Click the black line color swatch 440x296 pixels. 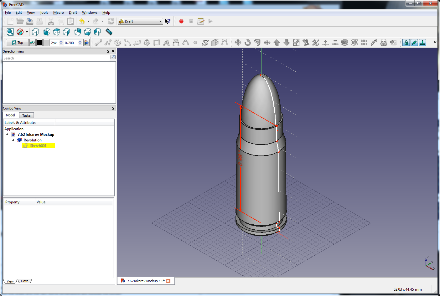pyautogui.click(x=39, y=43)
